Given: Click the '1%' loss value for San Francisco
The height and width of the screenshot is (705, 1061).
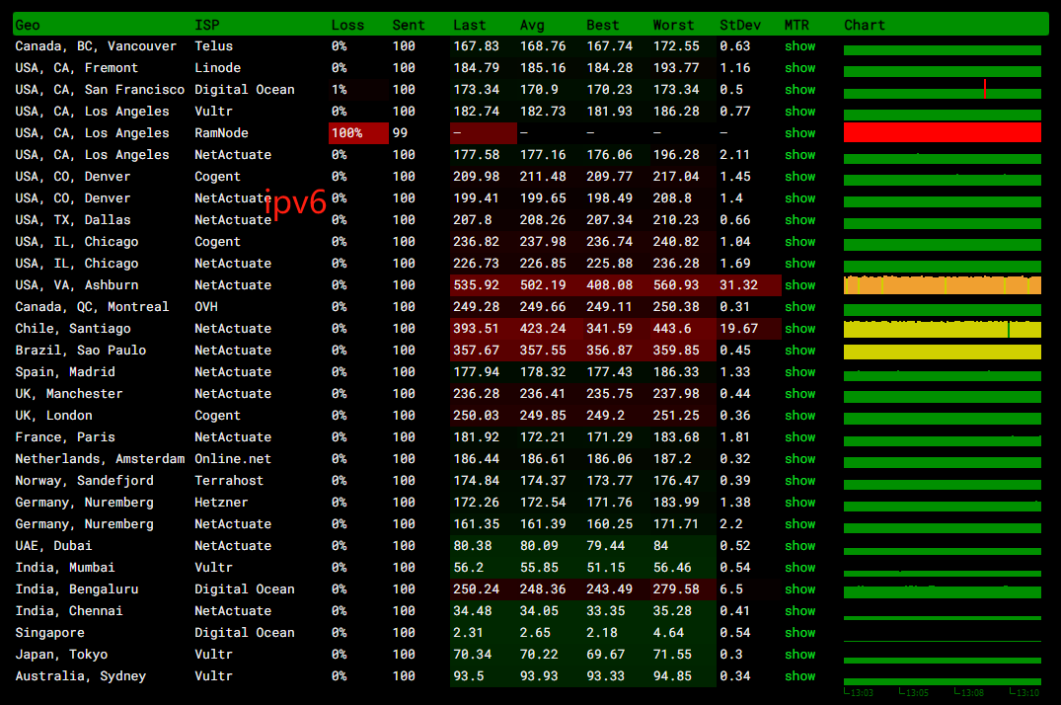Looking at the screenshot, I should [339, 90].
